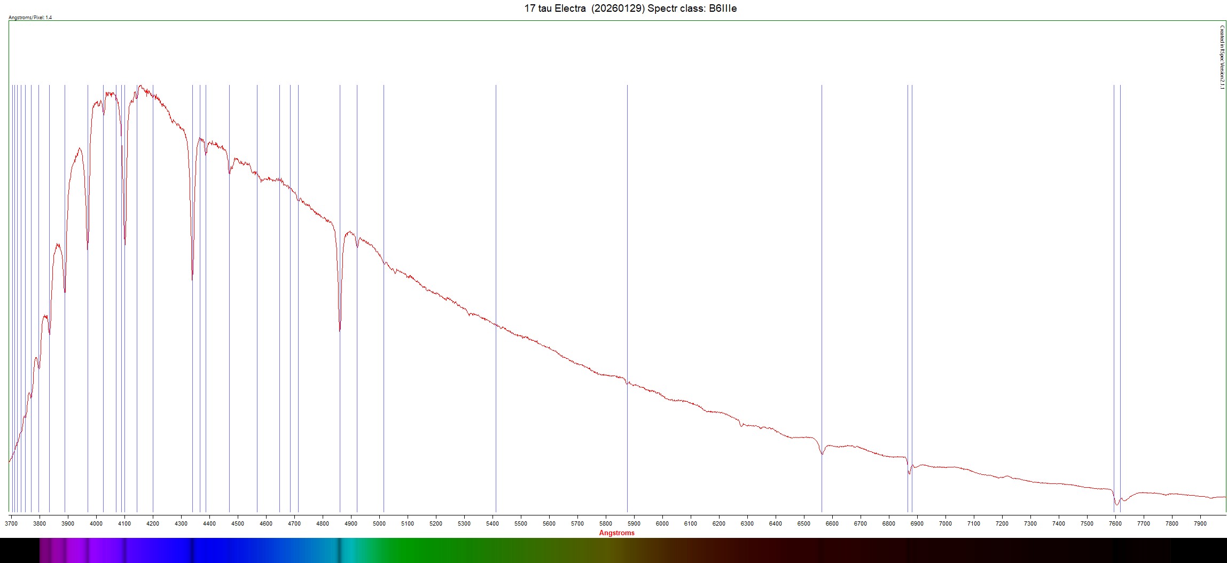
Task: Click the 7000 tick label on the x-axis
Action: (945, 523)
